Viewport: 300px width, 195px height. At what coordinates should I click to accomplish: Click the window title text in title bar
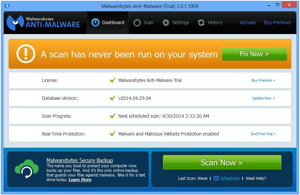point(150,6)
